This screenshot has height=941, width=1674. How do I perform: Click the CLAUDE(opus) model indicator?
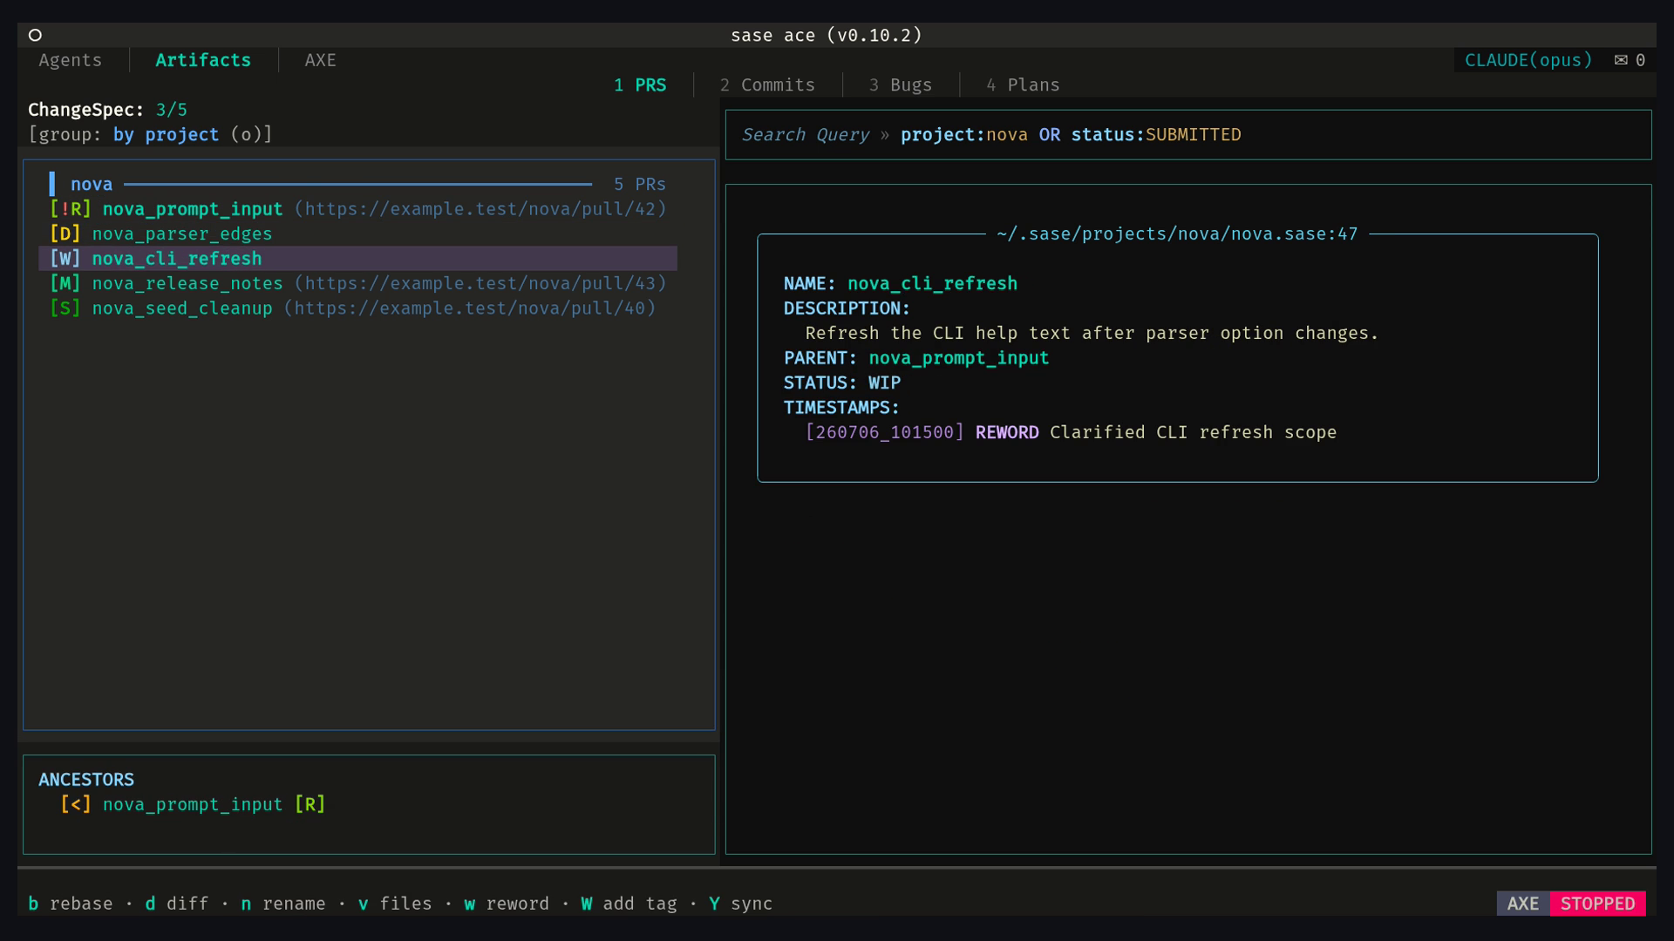[1528, 60]
